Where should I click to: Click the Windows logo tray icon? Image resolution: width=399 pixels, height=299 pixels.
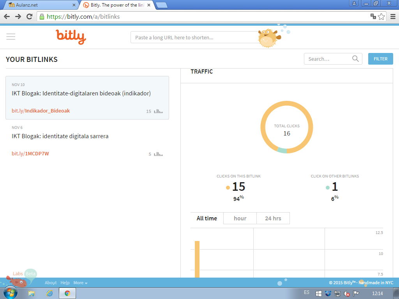pyautogui.click(x=318, y=294)
